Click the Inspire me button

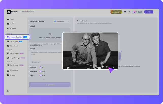click(x=35, y=62)
